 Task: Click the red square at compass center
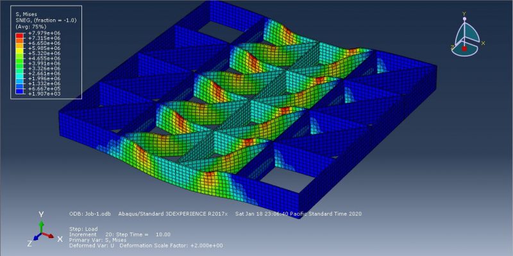[x=464, y=49]
